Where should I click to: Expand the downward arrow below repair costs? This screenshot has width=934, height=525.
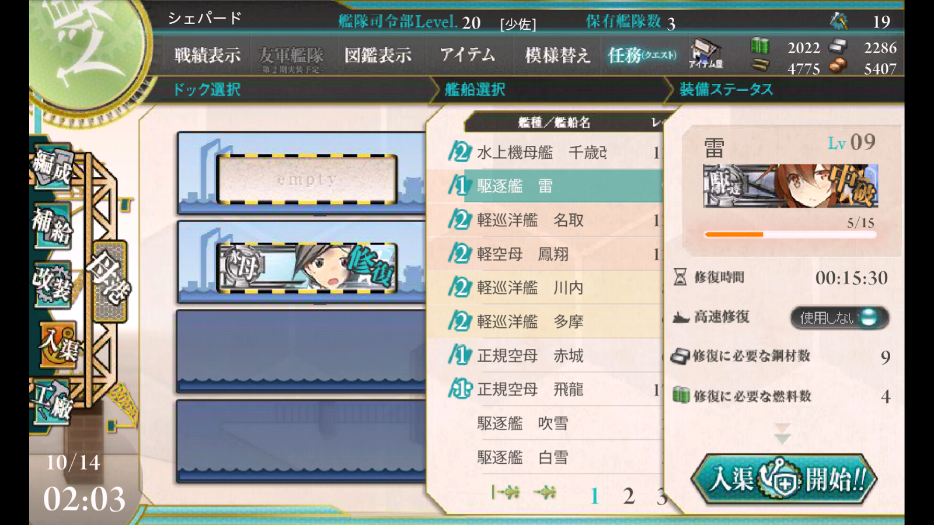[x=782, y=433]
